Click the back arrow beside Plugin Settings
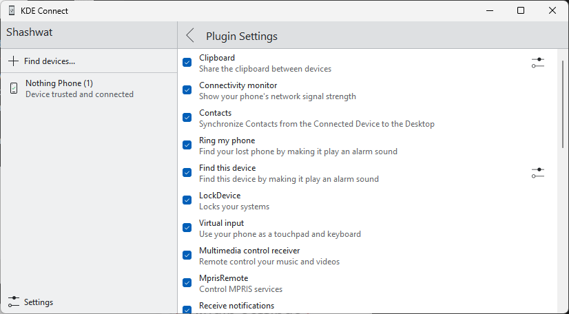569x314 pixels. [190, 36]
